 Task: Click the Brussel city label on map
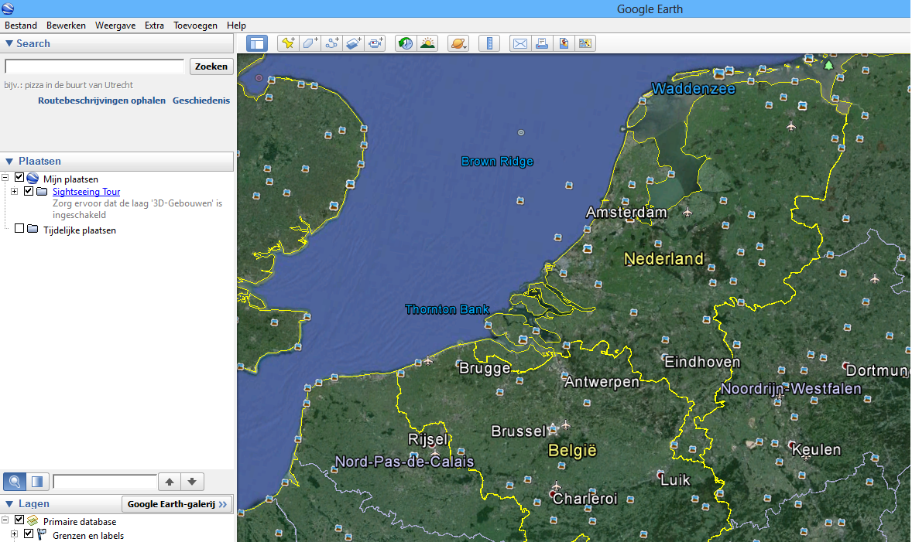pos(518,431)
